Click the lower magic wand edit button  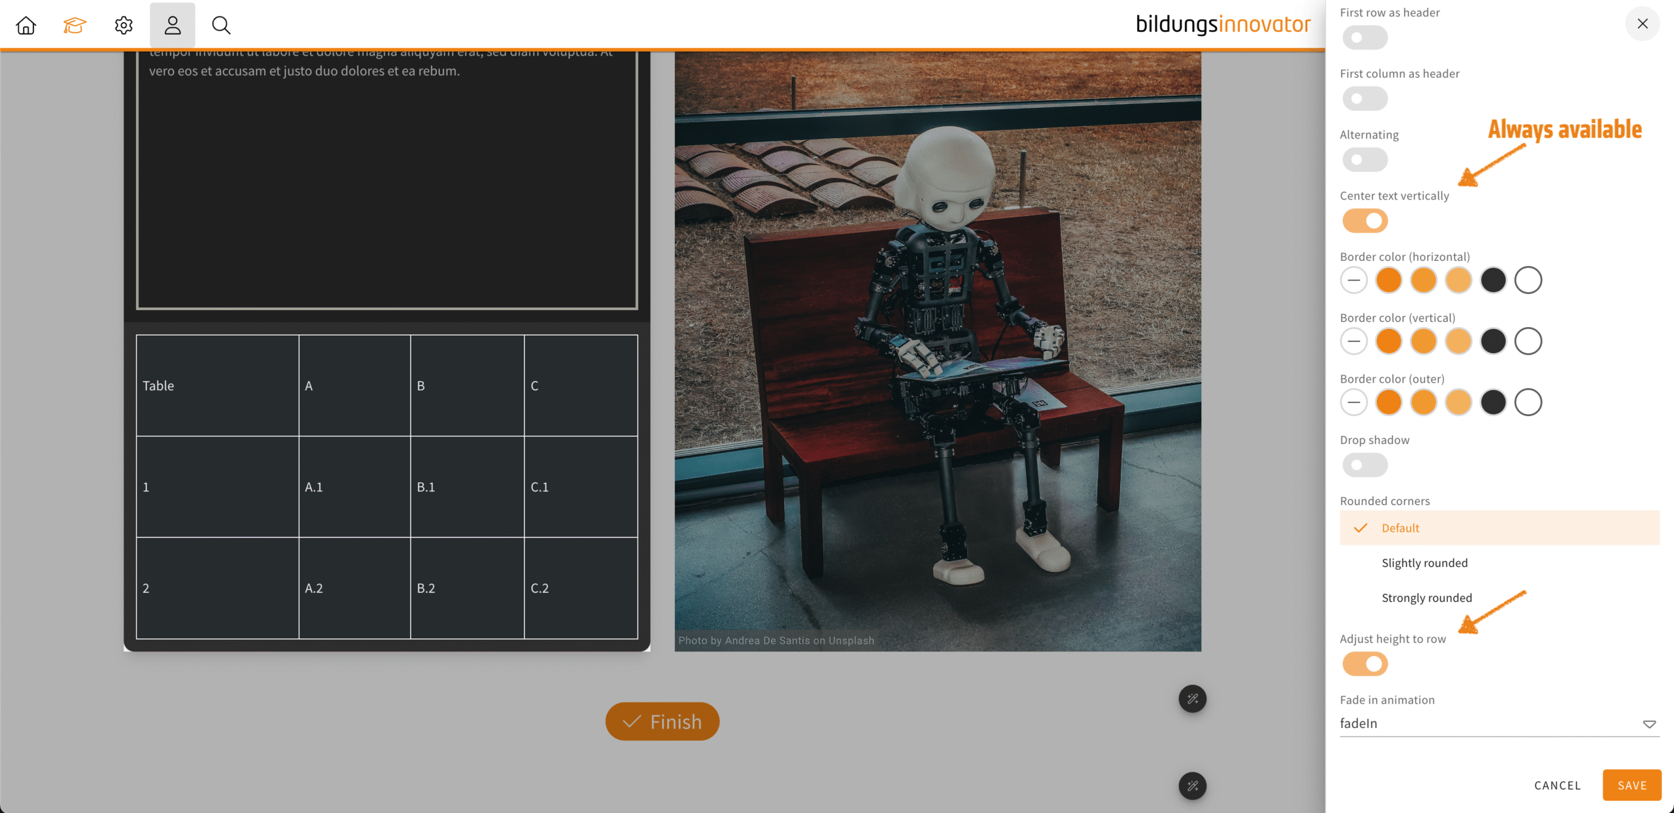[1192, 786]
